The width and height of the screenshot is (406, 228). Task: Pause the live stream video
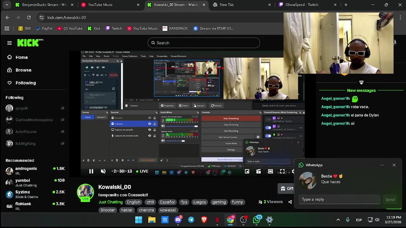[91, 171]
